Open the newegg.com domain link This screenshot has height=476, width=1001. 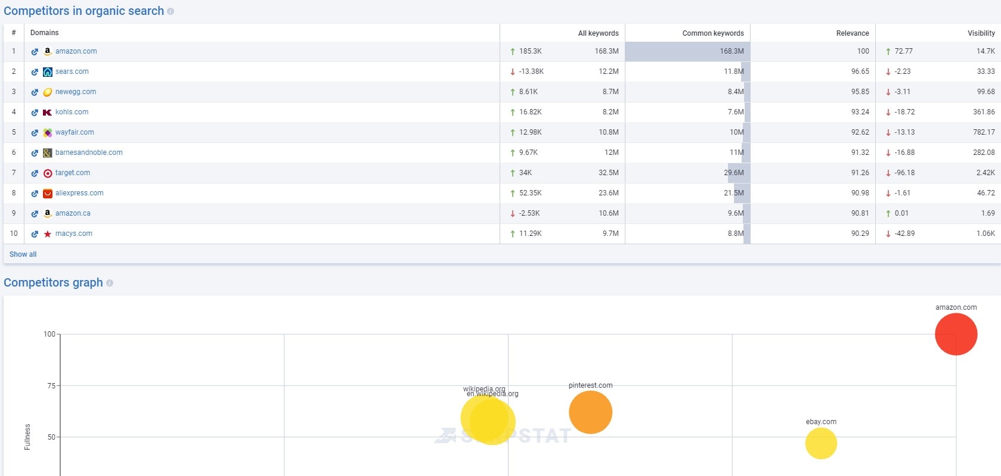pos(76,92)
